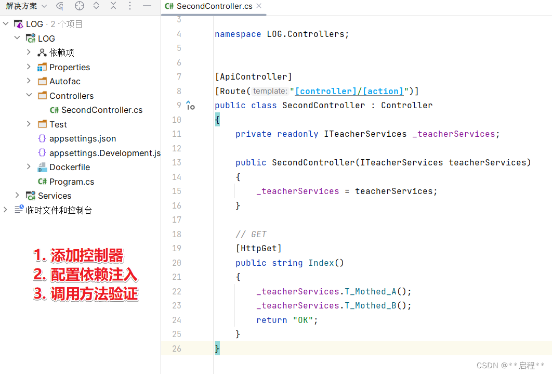Click the [ApiController] attribute
This screenshot has height=374, width=552.
coord(254,77)
